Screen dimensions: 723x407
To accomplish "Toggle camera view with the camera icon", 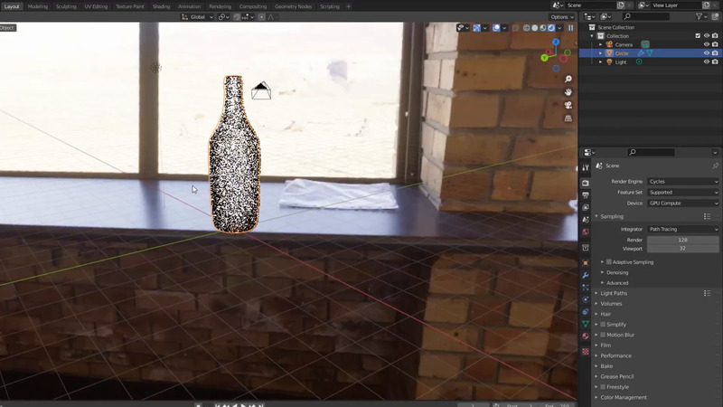I will point(568,105).
